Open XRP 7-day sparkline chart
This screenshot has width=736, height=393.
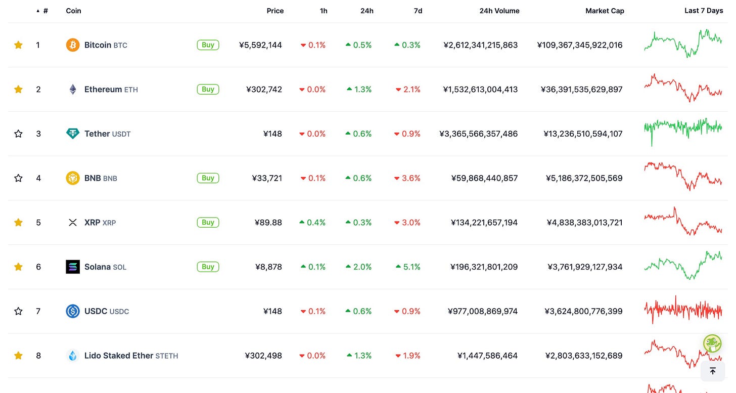click(x=683, y=221)
